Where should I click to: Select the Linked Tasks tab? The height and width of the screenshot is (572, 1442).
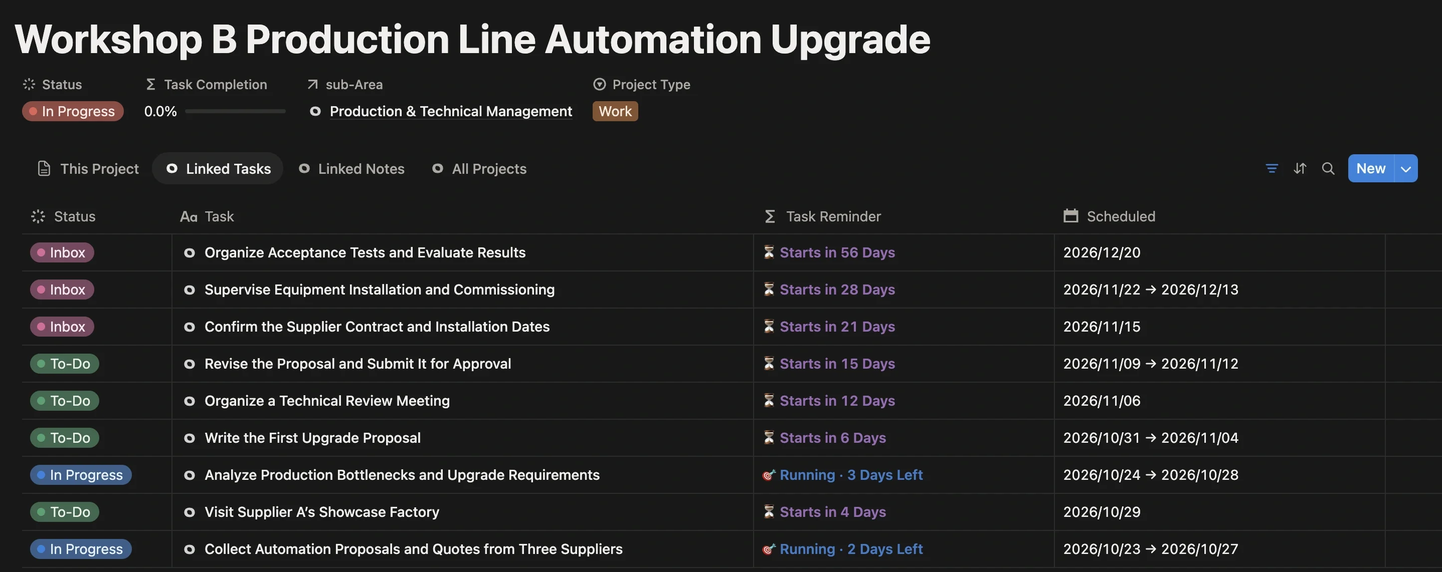[x=218, y=168]
